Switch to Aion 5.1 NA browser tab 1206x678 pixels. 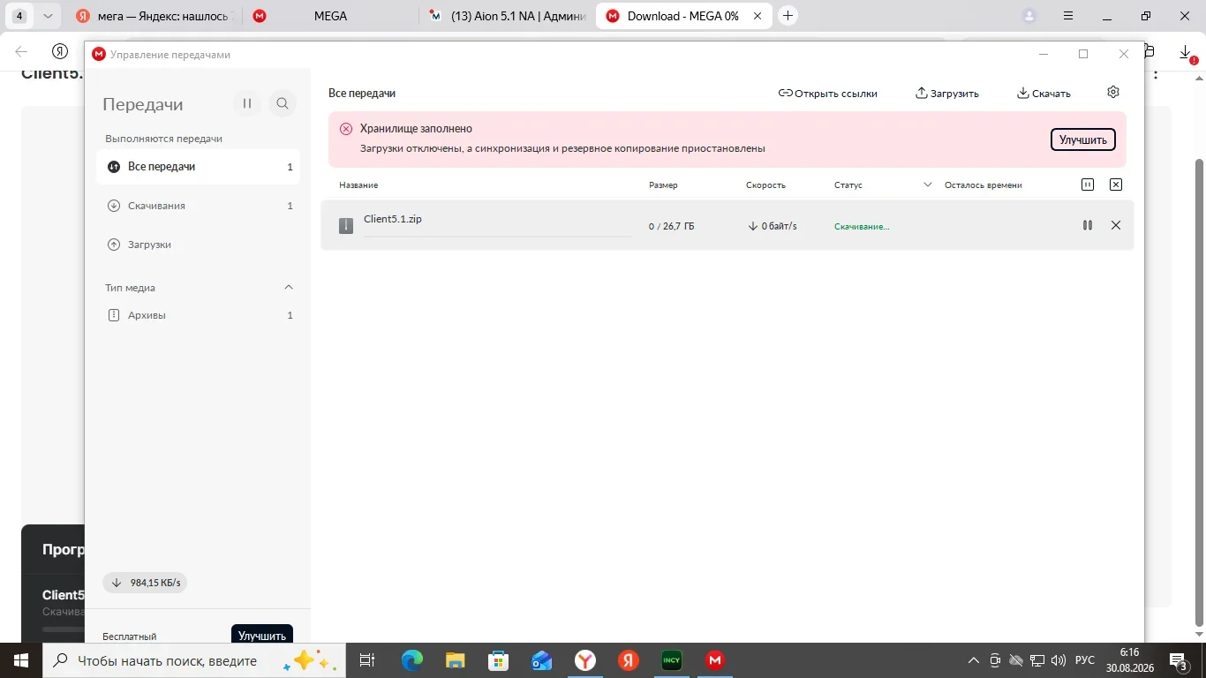click(507, 16)
